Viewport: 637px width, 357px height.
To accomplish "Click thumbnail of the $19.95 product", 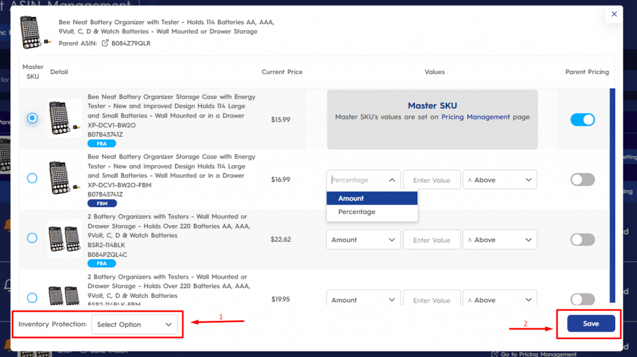I will click(x=64, y=295).
